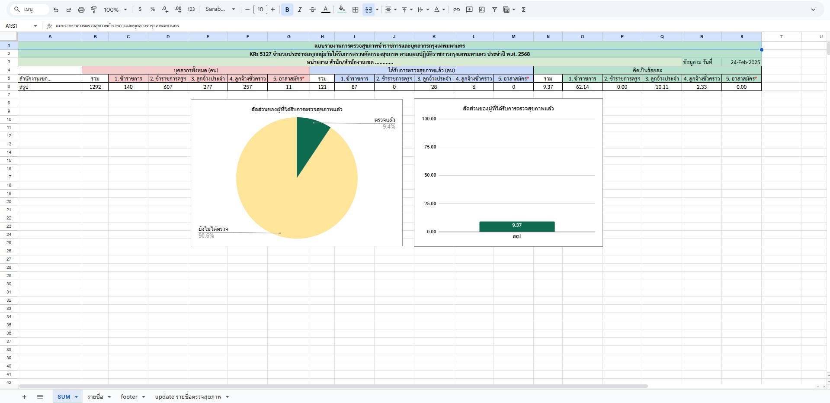The width and height of the screenshot is (830, 403).
Task: Collapse the toolbar with chevron
Action: coord(813,10)
